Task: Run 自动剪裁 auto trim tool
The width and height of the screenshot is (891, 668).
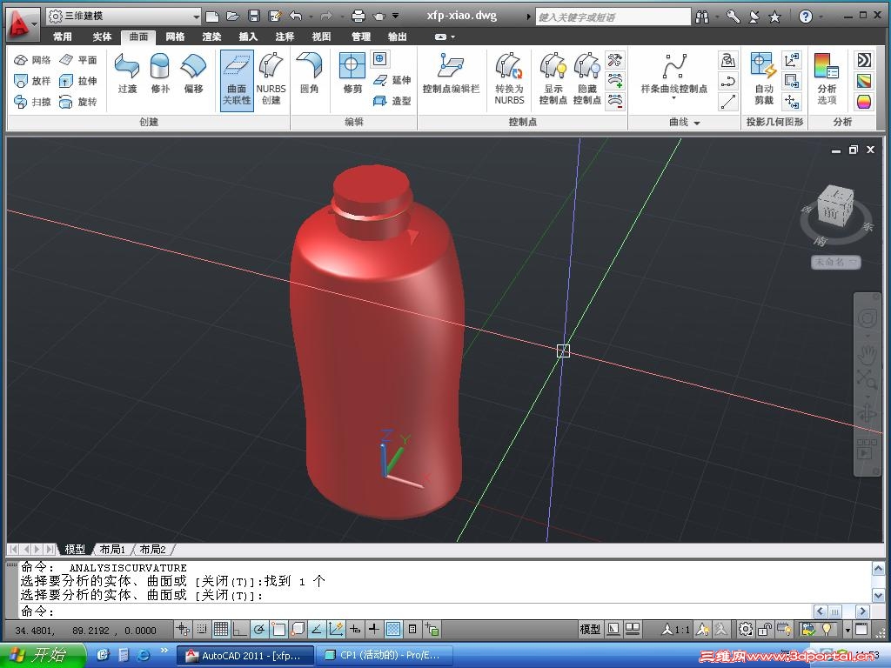Action: [x=763, y=78]
